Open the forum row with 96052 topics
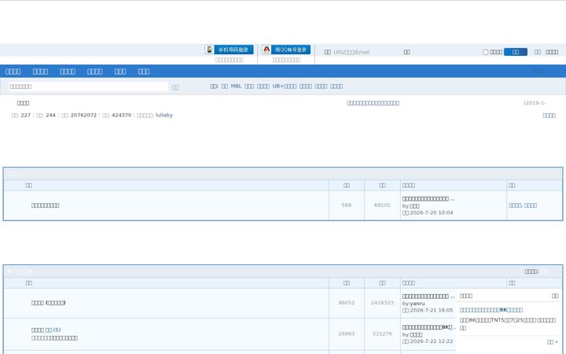Viewport: 566px width, 354px height. pyautogui.click(x=49, y=303)
